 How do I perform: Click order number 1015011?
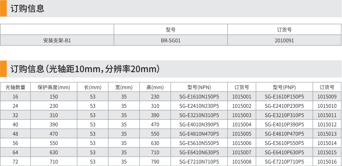[x=327, y=115]
